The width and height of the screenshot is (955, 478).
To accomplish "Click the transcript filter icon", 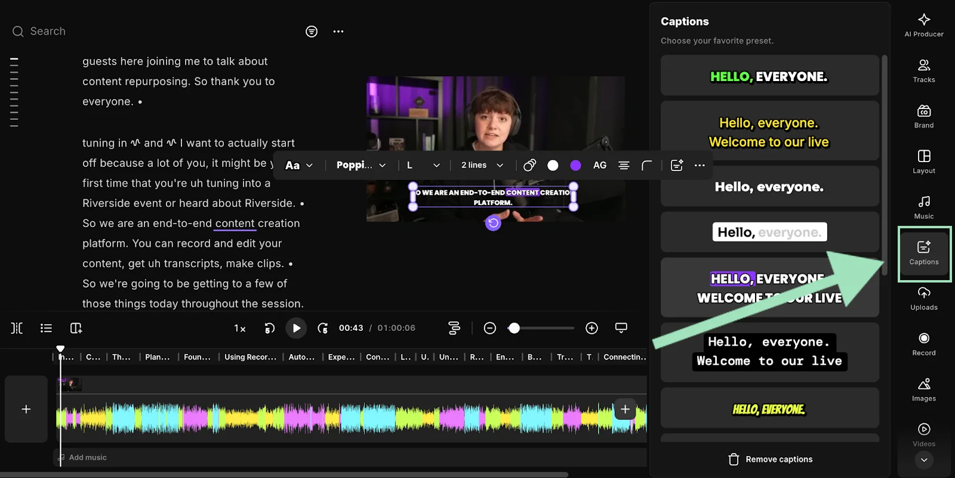I will (x=312, y=32).
